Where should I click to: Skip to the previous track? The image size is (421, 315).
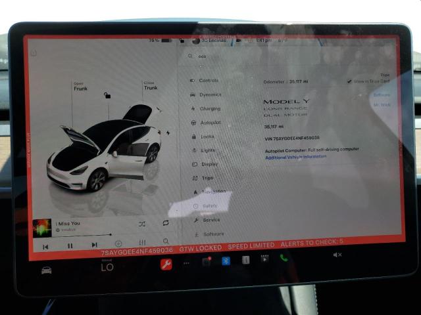tap(45, 247)
